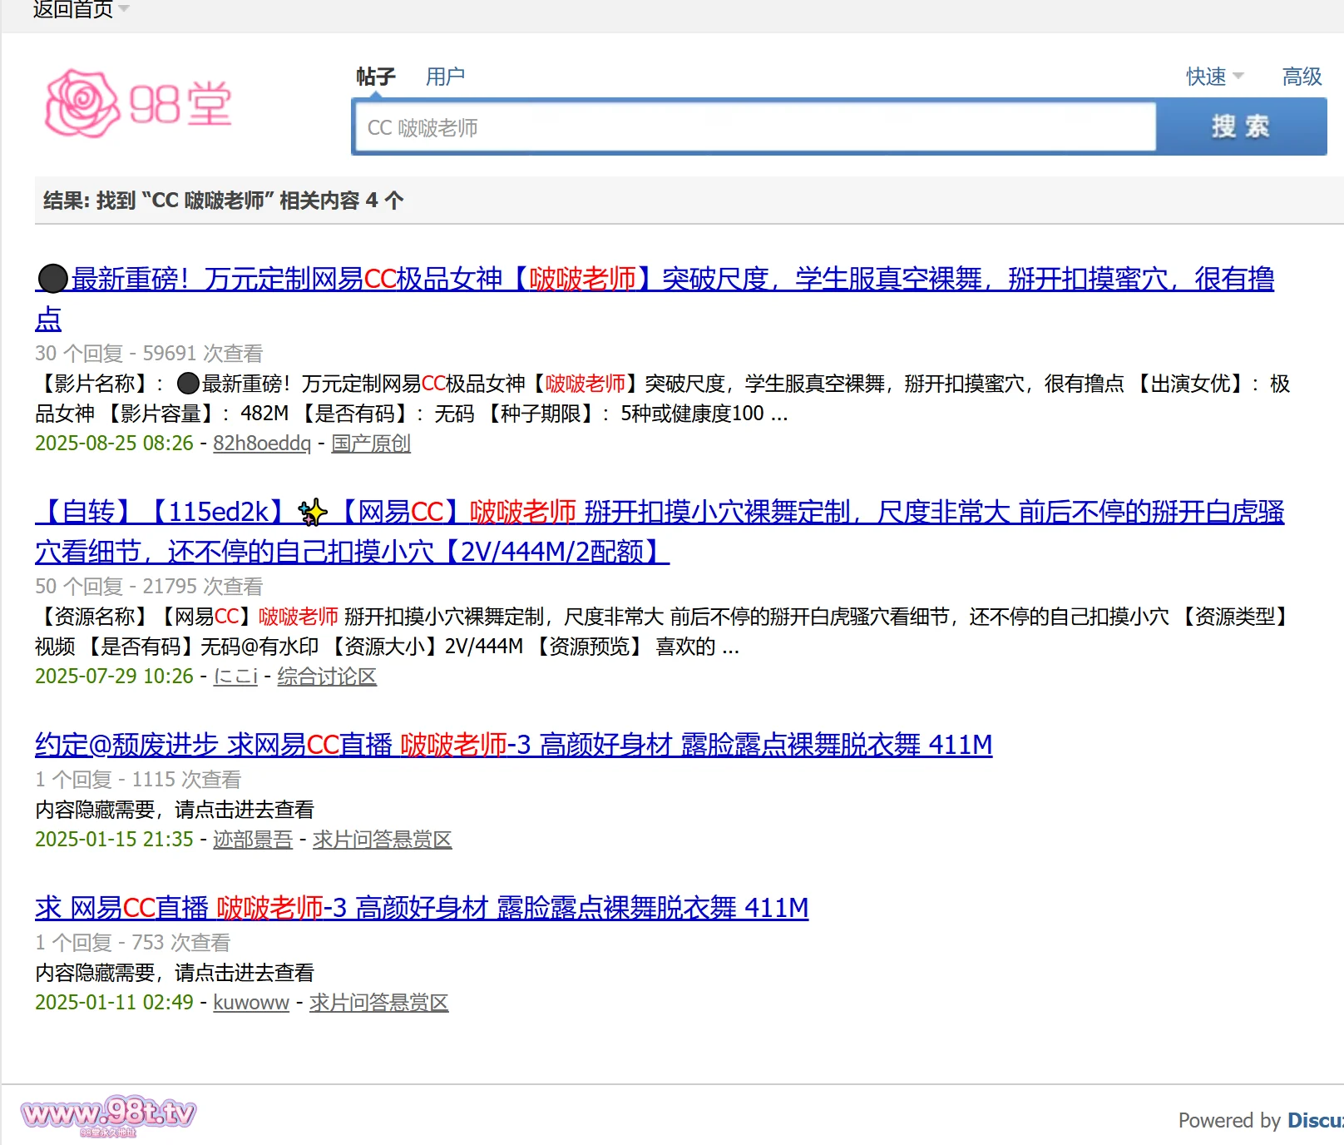1344x1145 pixels.
Task: Open author profile にこi
Action: click(235, 677)
